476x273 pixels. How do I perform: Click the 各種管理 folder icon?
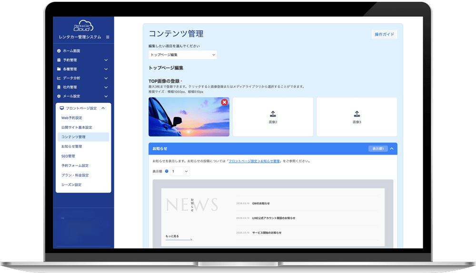59,69
